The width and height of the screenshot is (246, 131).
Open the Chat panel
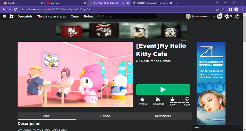[216, 128]
